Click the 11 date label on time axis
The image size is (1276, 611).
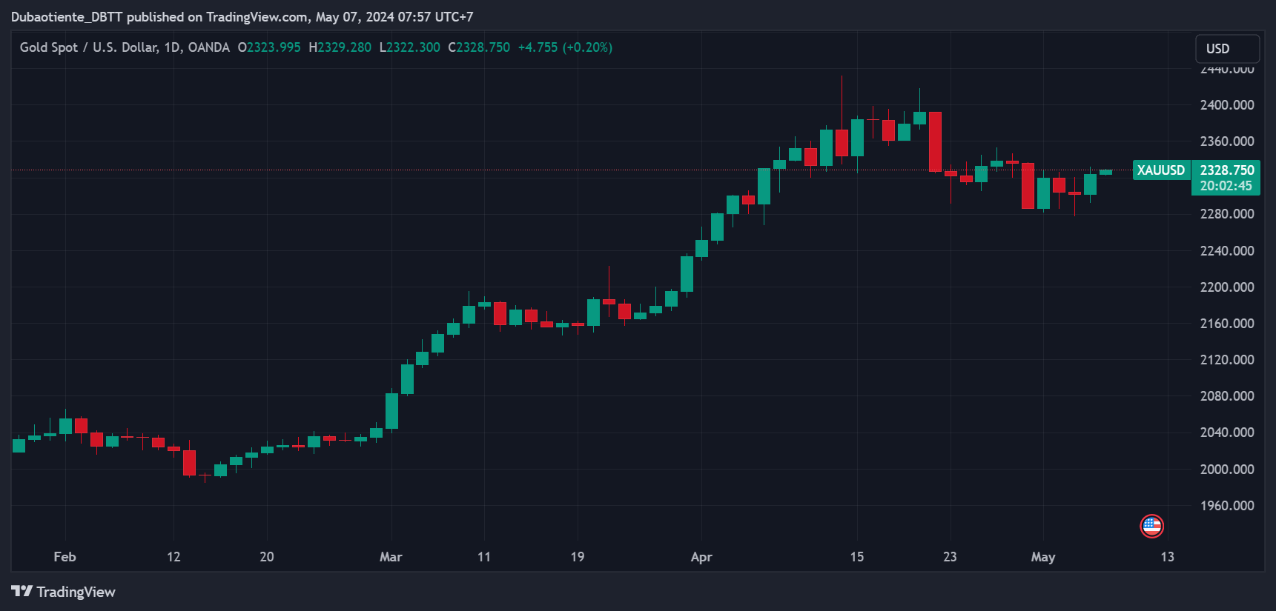pyautogui.click(x=484, y=557)
